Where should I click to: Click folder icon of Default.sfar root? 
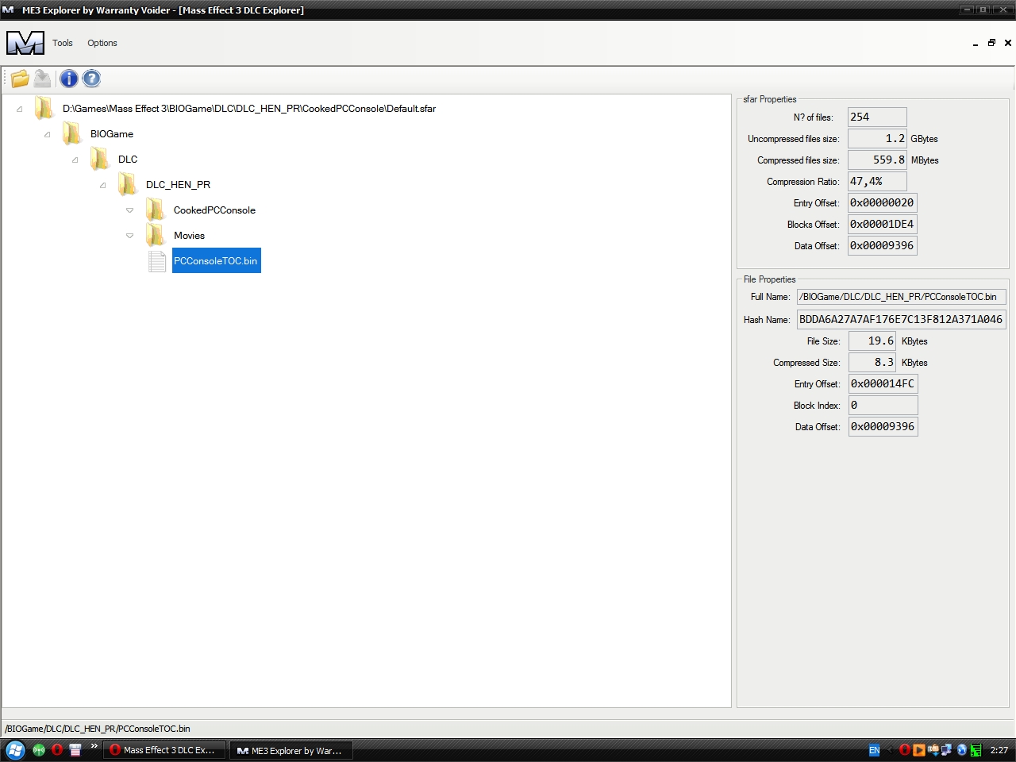click(x=44, y=109)
